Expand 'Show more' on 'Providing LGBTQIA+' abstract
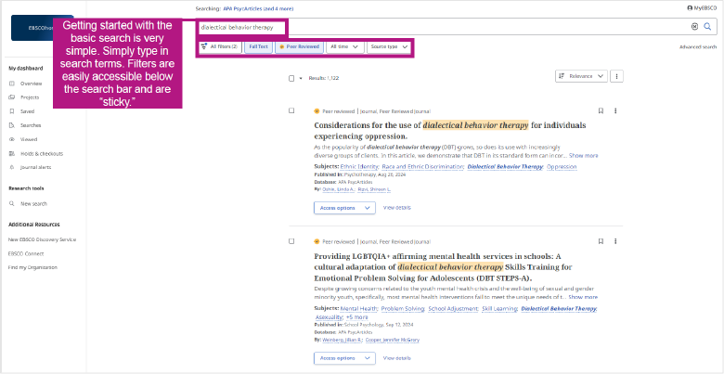724x374 pixels. 583,297
